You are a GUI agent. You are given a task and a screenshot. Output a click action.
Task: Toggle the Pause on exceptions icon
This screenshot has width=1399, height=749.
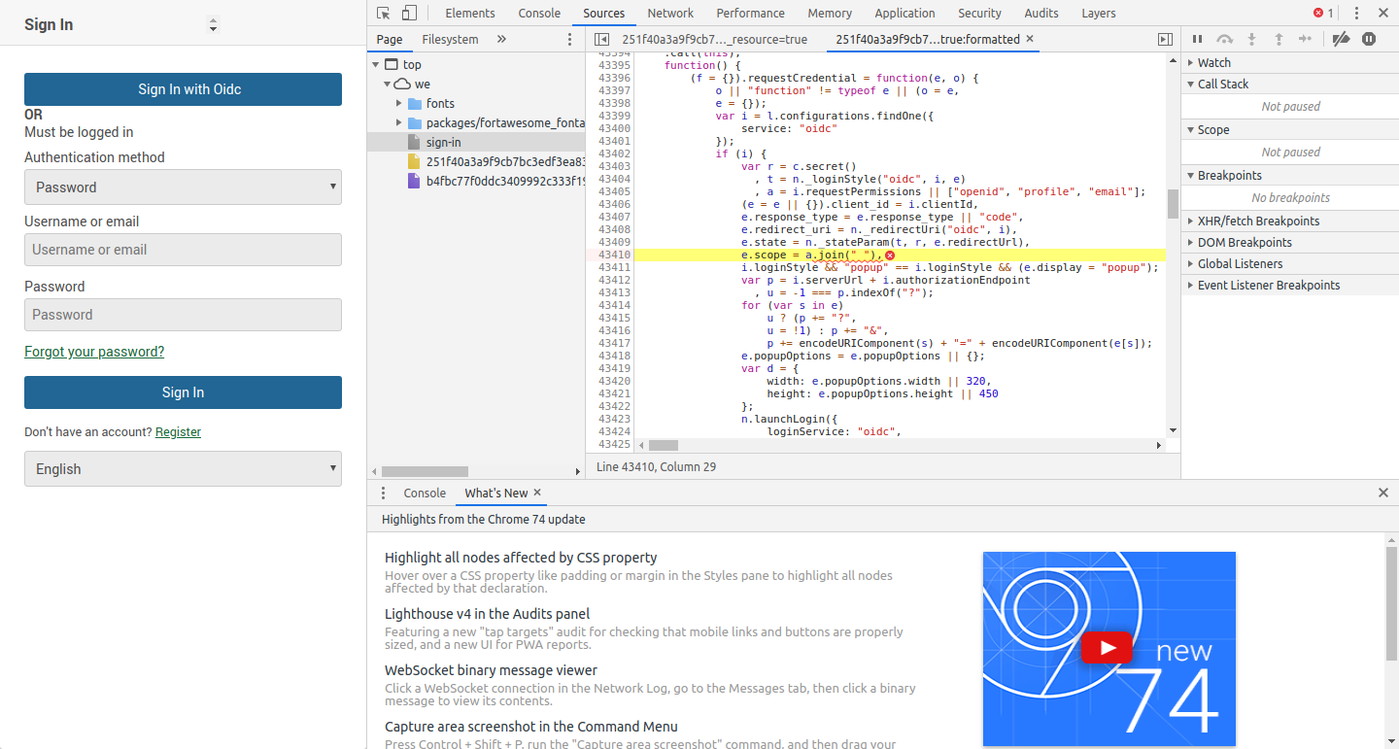[x=1369, y=39]
